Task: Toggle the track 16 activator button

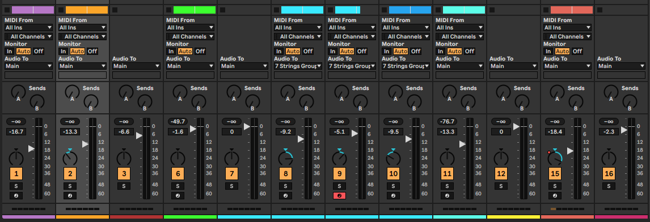Action: (609, 173)
